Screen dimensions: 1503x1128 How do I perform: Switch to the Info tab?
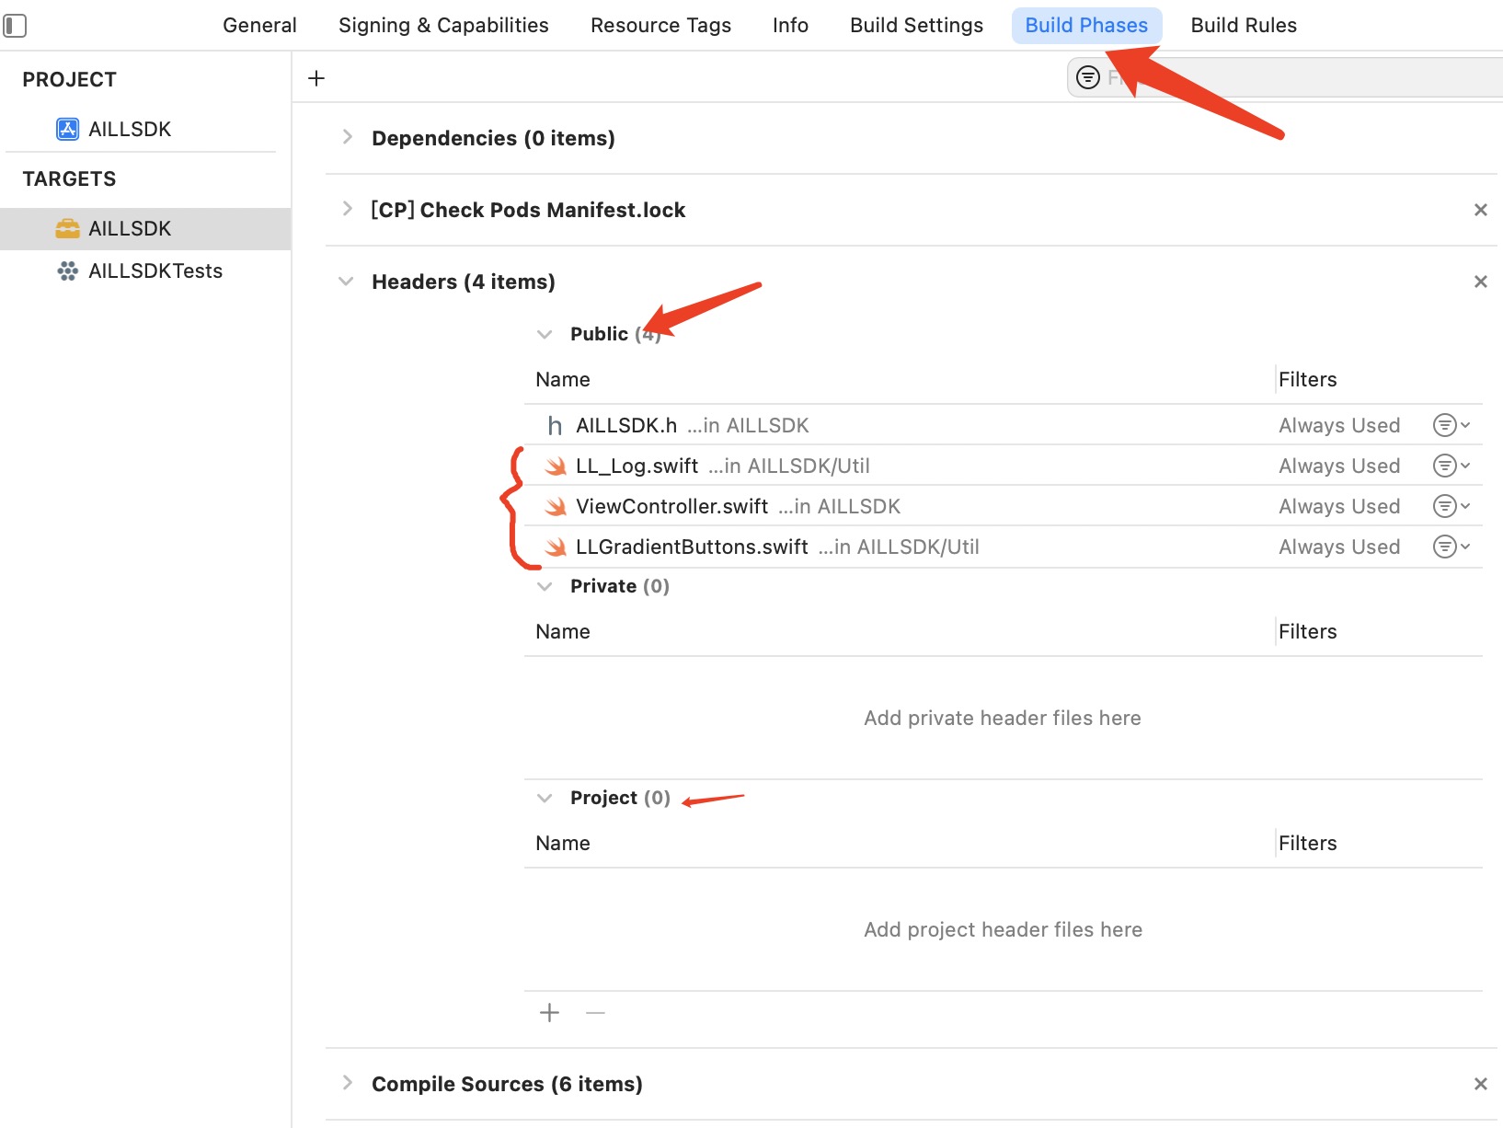[x=790, y=25]
